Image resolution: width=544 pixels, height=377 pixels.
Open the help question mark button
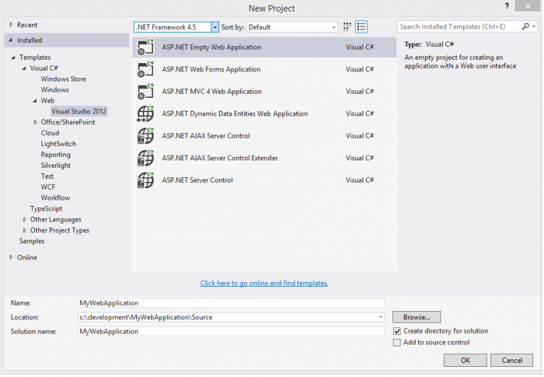[507, 6]
